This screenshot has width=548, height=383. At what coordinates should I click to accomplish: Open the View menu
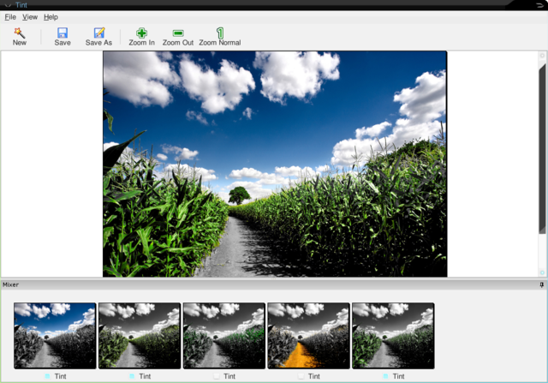point(30,17)
